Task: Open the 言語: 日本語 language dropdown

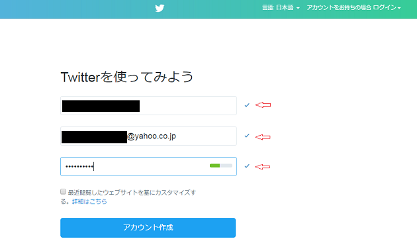Action: point(281,7)
